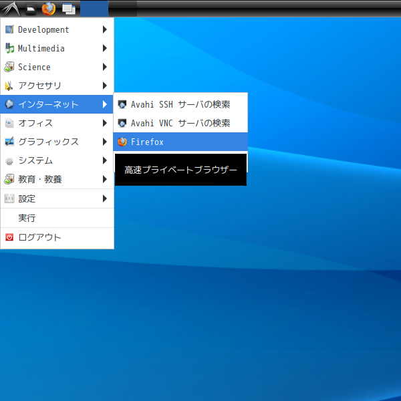Viewport: 401px width, 401px height.
Task: Click the アクセサリ scissors icon
Action: tap(9, 86)
